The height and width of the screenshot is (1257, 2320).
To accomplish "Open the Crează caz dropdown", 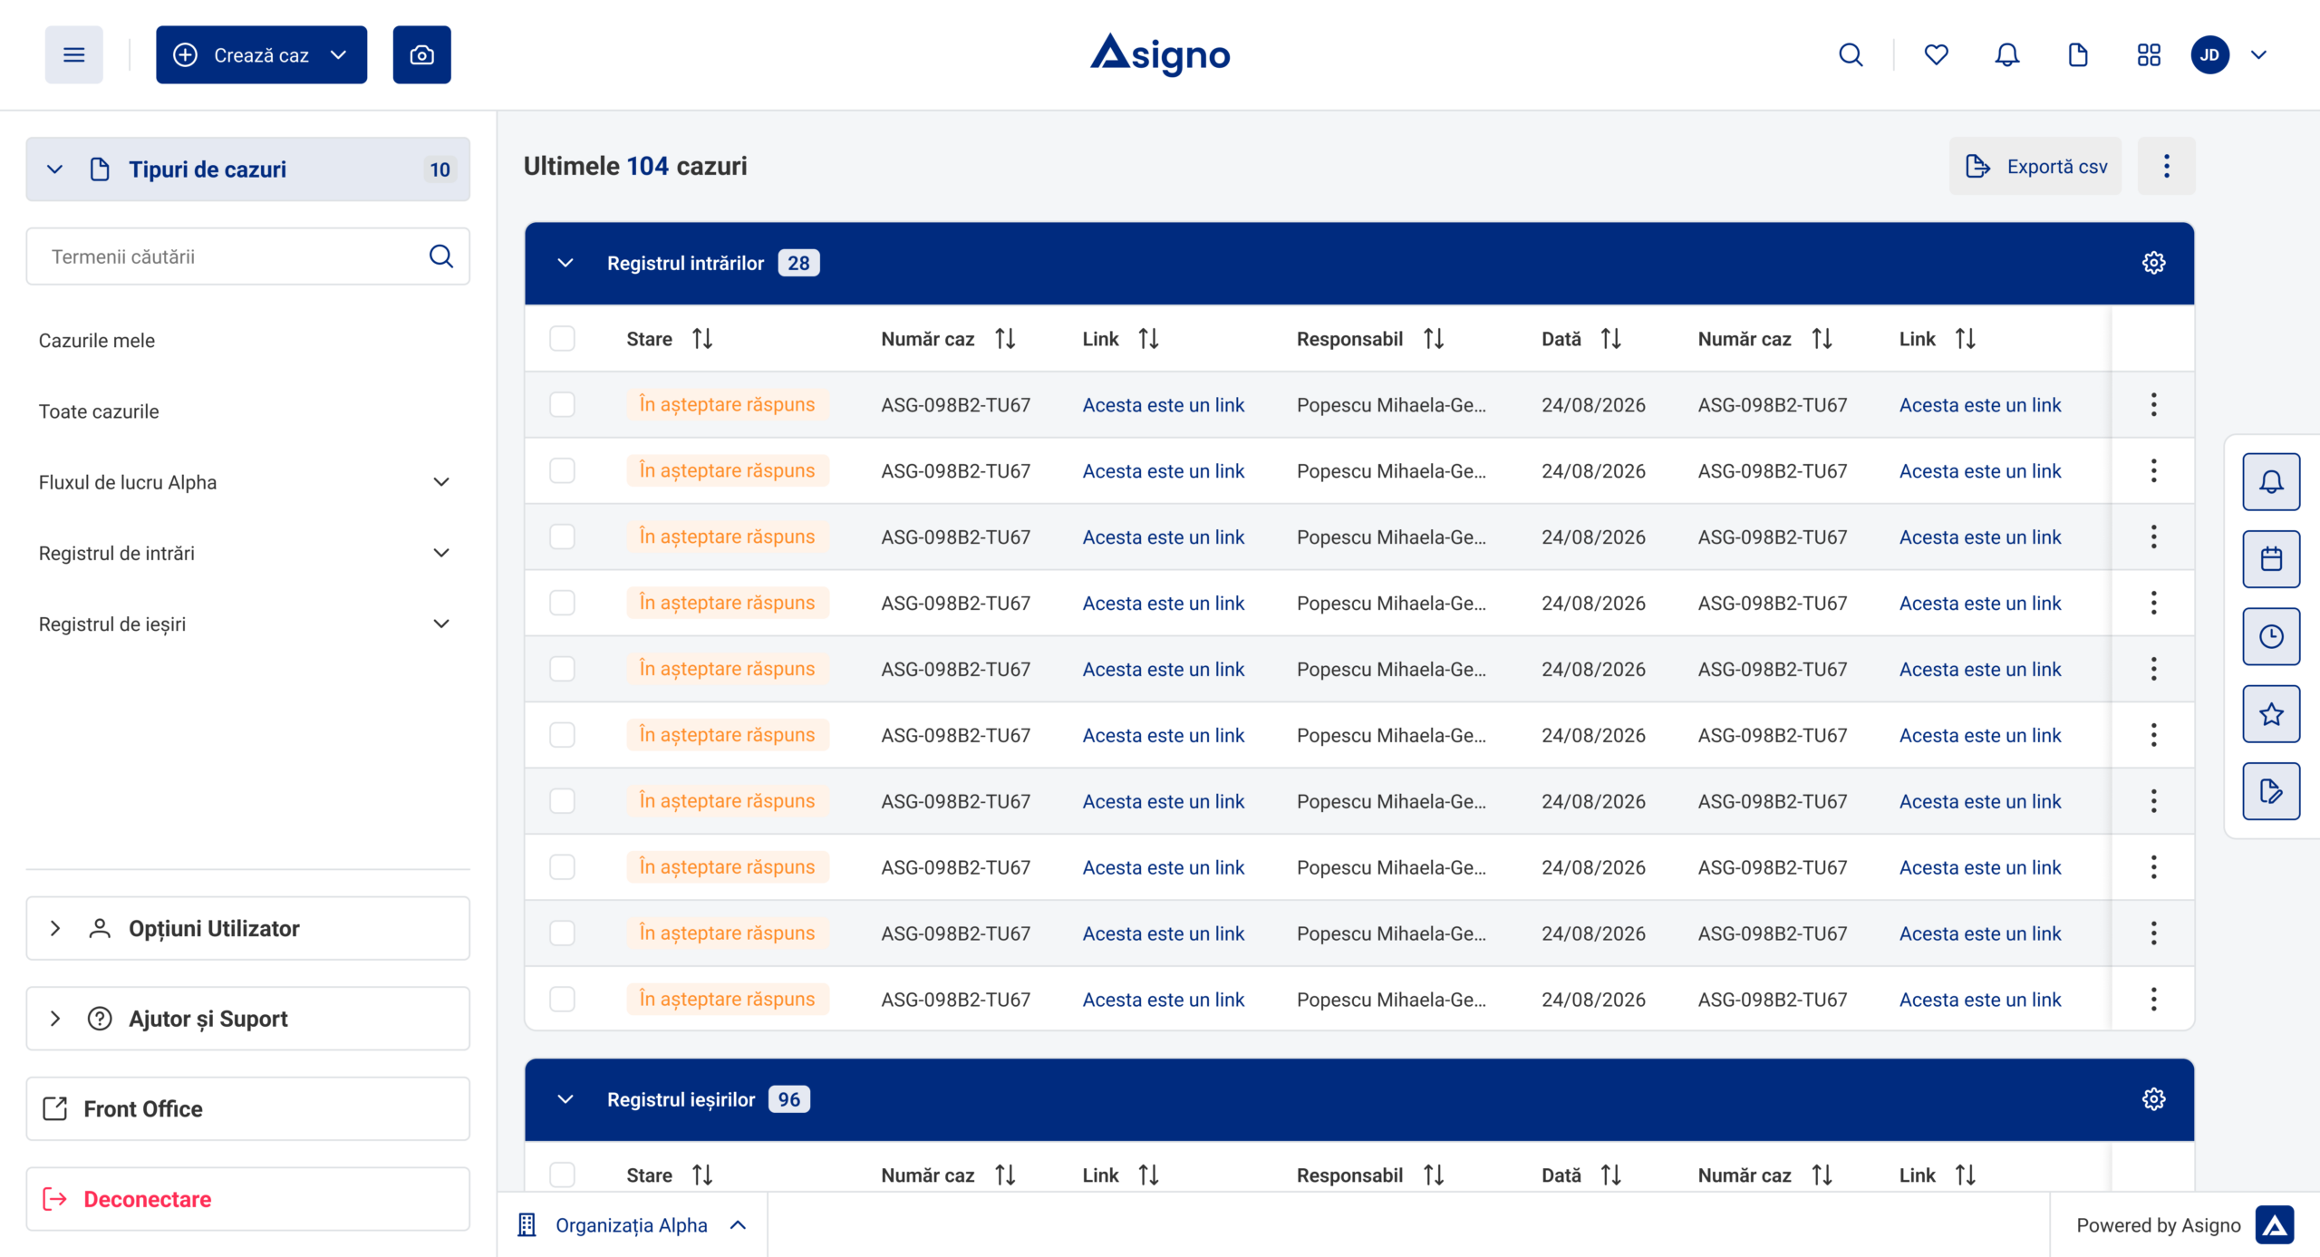I will (261, 55).
